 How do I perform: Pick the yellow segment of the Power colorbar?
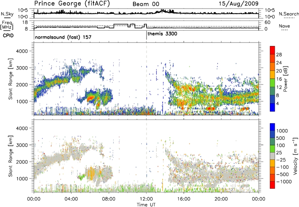point(272,75)
